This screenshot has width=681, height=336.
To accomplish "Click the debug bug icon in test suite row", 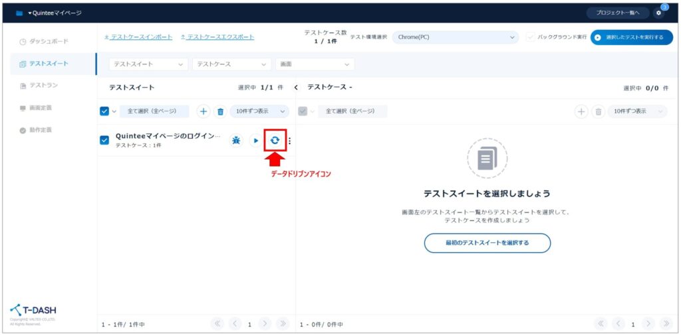I will click(x=236, y=140).
